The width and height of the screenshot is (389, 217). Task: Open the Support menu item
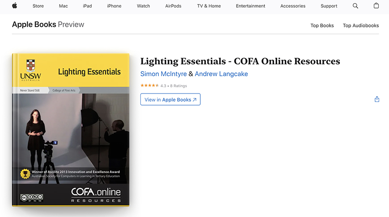tap(329, 6)
